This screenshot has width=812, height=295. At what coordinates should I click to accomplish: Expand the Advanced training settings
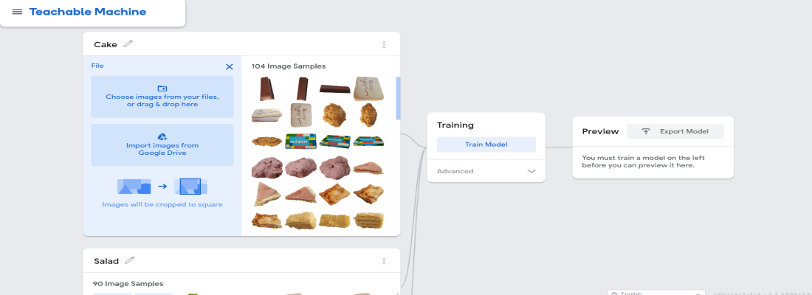[455, 171]
